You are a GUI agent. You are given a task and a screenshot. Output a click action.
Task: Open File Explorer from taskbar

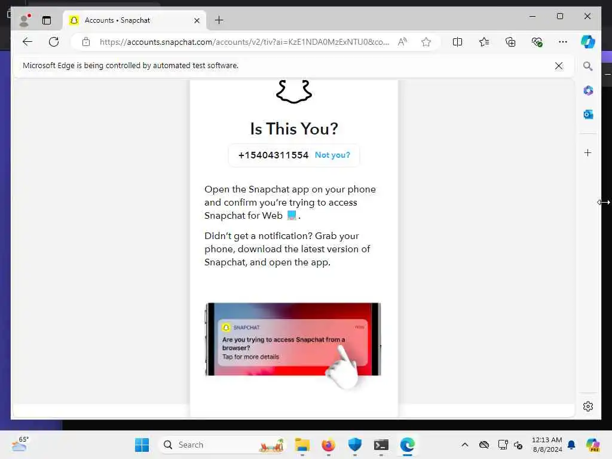[302, 445]
